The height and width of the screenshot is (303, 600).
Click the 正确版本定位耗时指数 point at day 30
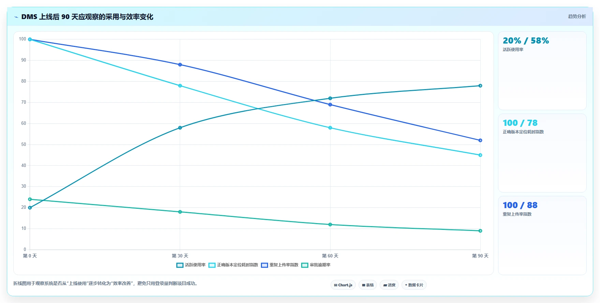coord(180,86)
